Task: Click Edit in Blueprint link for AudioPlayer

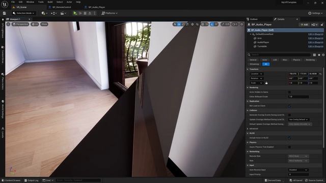Action: pos(316,42)
